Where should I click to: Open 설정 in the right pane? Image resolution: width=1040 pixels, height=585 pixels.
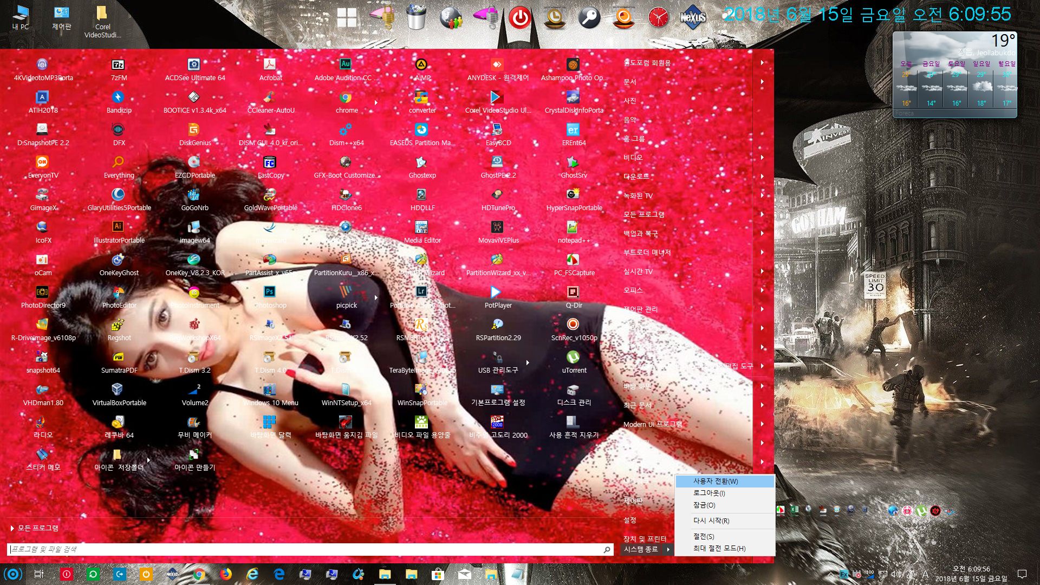[x=629, y=520]
